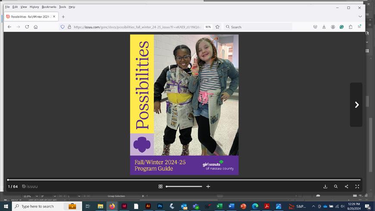Open Adobe Photoshop from taskbar
The height and width of the screenshot is (211, 375).
160,206
